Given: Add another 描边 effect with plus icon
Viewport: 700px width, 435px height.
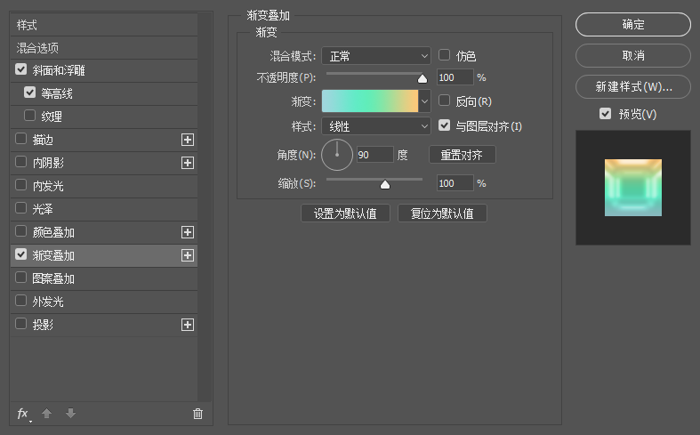Looking at the screenshot, I should [188, 140].
